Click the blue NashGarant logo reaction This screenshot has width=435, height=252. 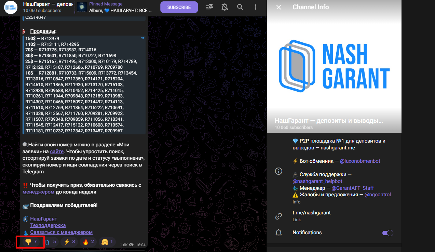tap(50, 242)
